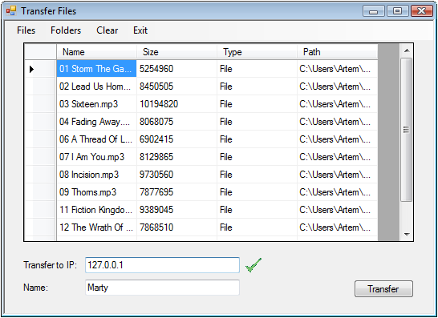Close the Transfer Files window
This screenshot has height=318, width=438.
422,11
